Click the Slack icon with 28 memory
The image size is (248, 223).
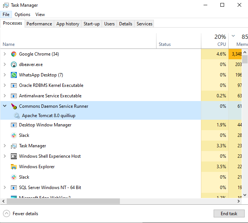click(14, 135)
